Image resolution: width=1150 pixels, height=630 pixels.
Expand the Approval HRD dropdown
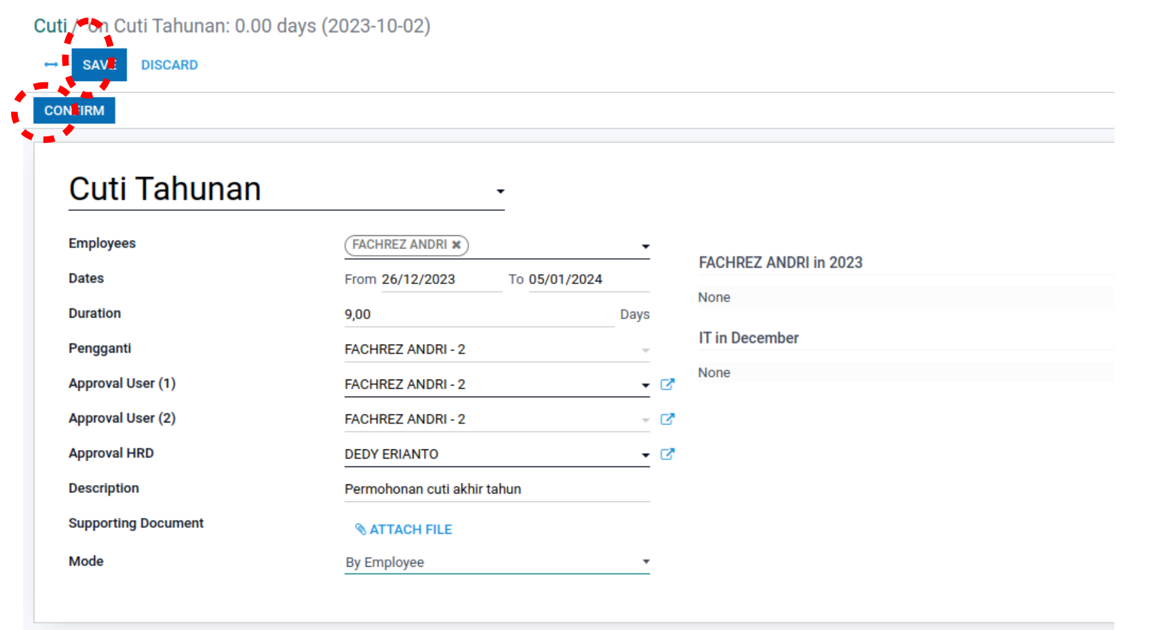[646, 455]
